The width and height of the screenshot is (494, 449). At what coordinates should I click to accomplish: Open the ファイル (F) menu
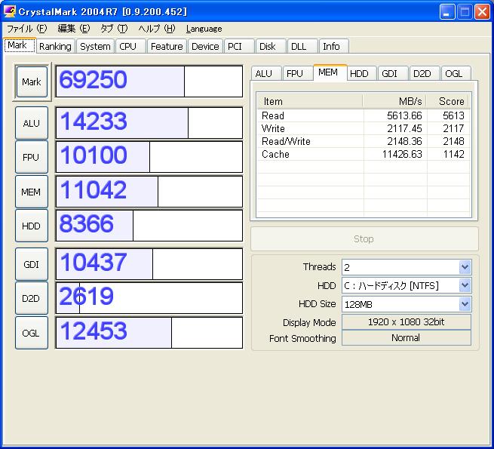coord(27,29)
